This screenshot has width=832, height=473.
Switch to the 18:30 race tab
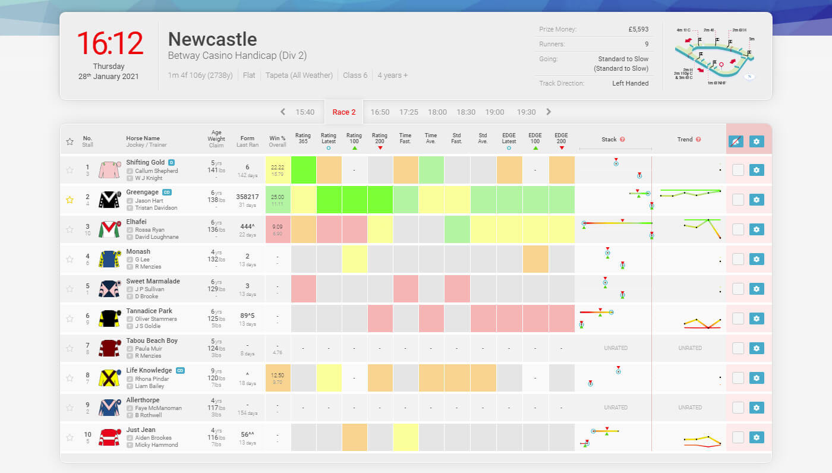(465, 112)
